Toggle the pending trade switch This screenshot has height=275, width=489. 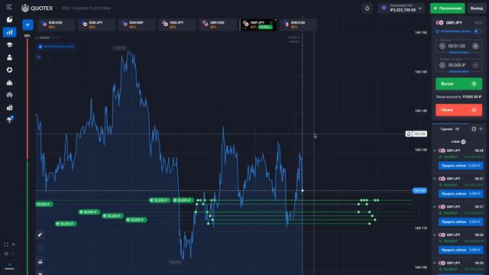(477, 31)
